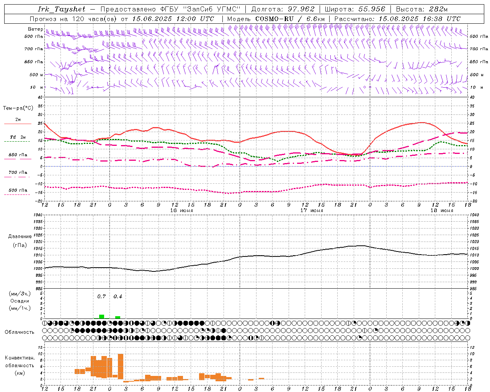Click the Irk_Tayshet station name
This screenshot has width=490, height=392.
point(61,9)
